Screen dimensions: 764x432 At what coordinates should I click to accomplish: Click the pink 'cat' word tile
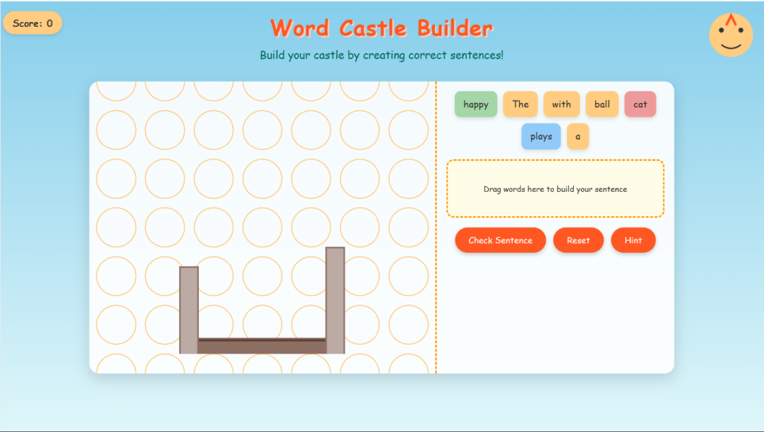(x=639, y=104)
